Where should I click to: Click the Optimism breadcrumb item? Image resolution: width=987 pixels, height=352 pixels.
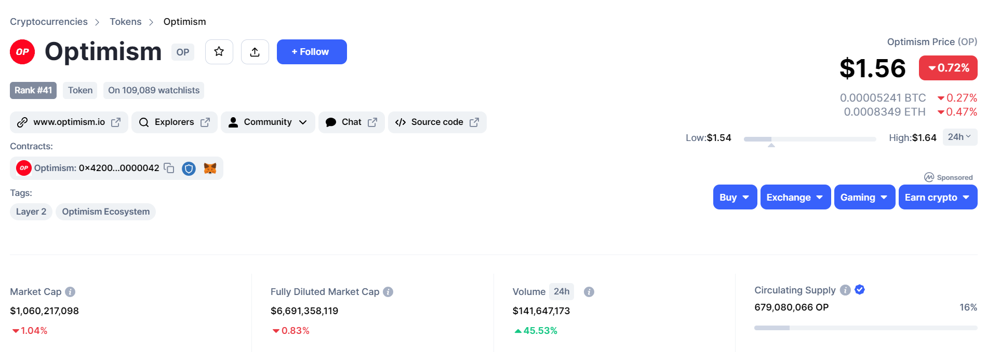[x=185, y=22]
